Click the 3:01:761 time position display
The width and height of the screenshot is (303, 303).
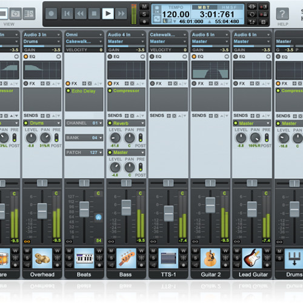(217, 15)
